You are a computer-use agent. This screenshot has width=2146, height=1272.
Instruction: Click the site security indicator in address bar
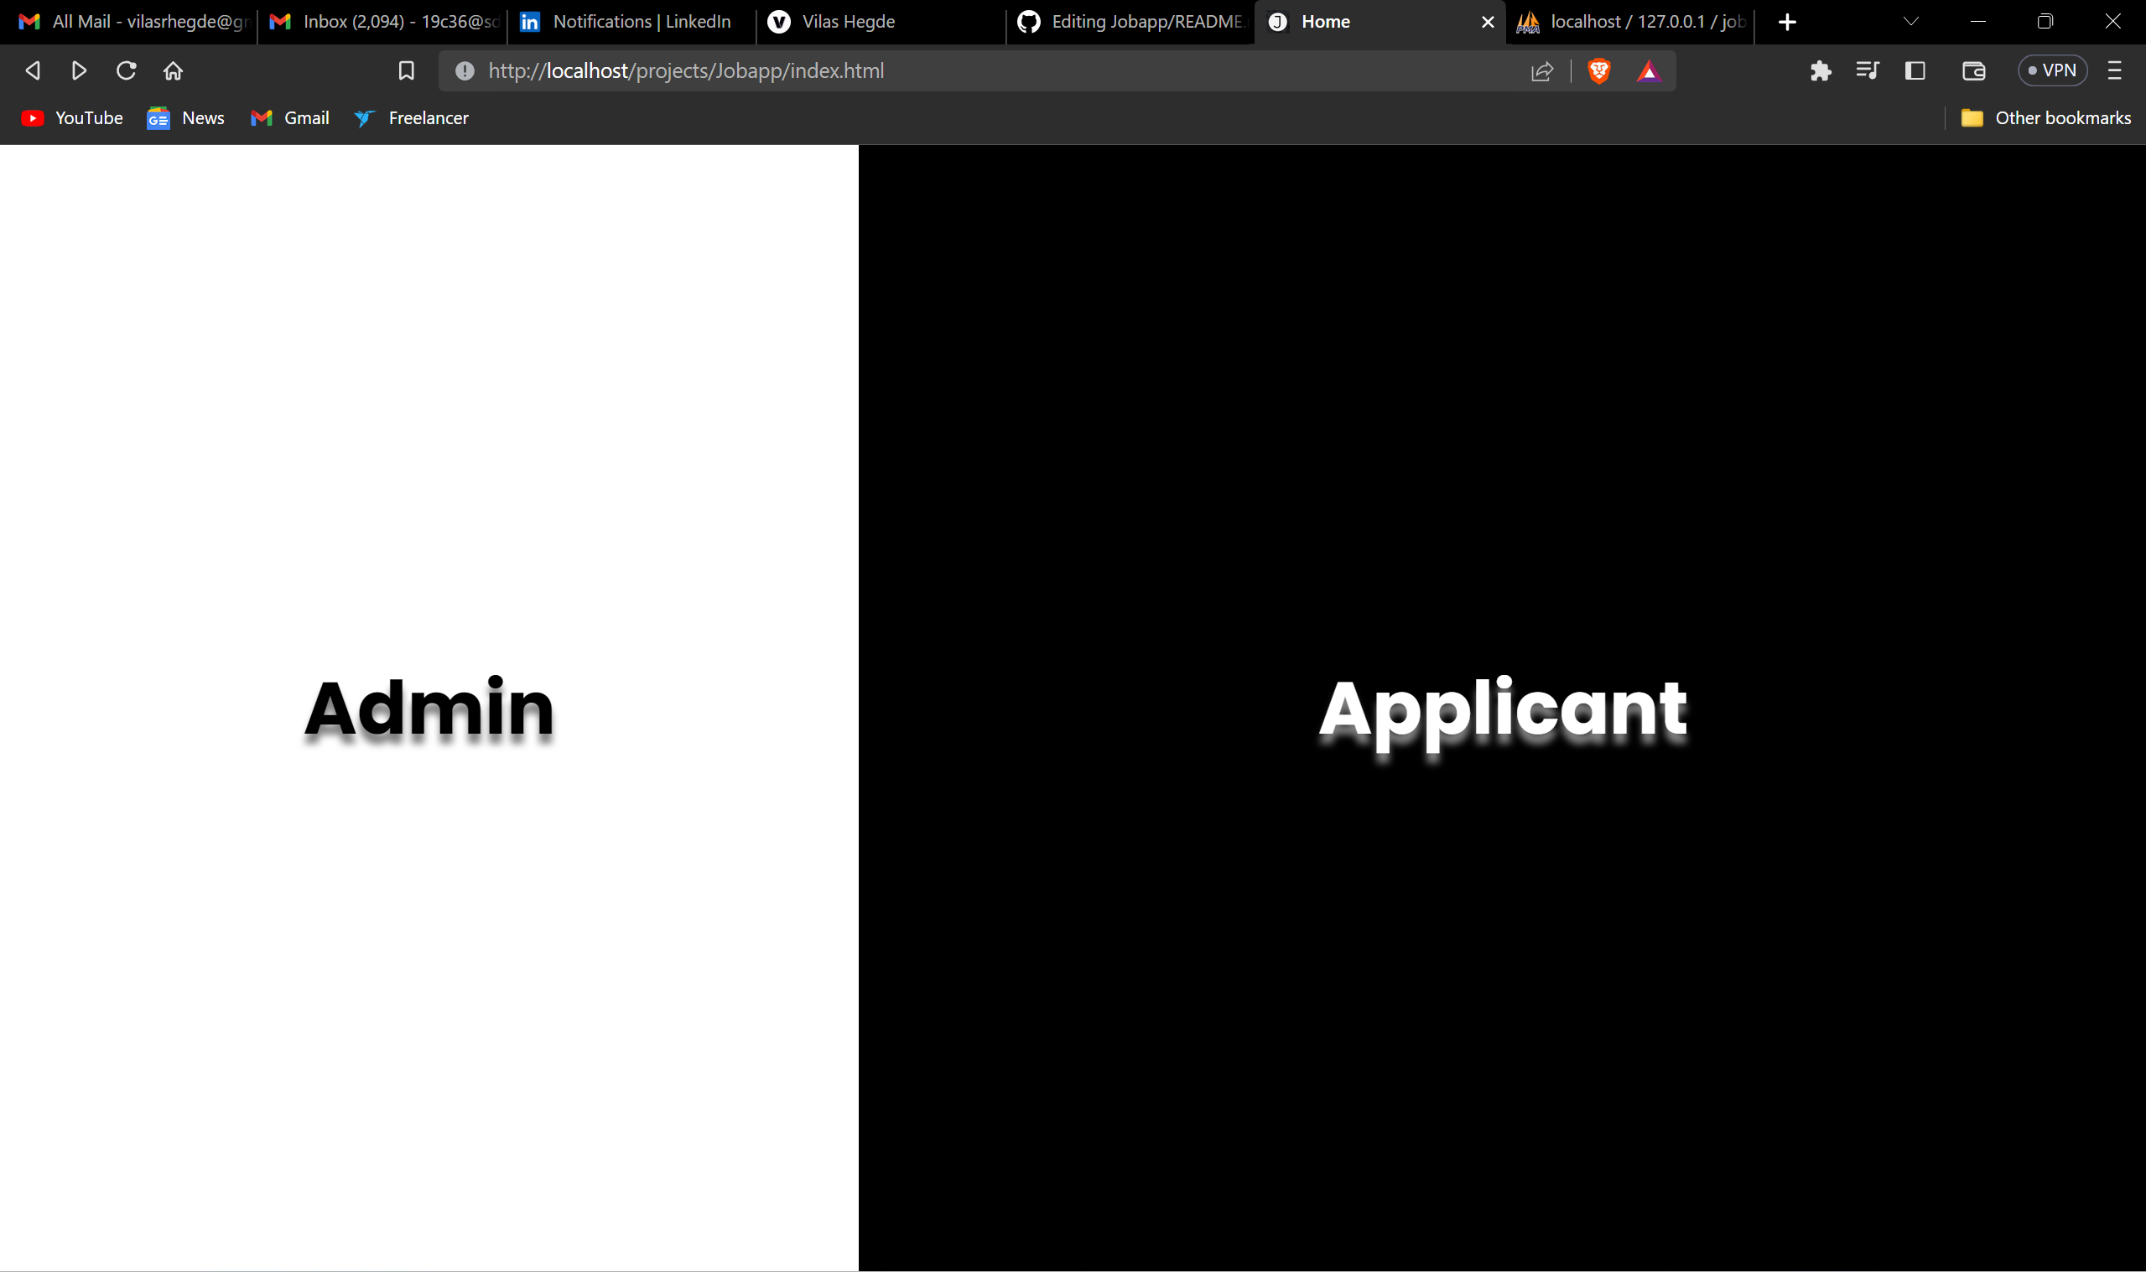pyautogui.click(x=464, y=70)
